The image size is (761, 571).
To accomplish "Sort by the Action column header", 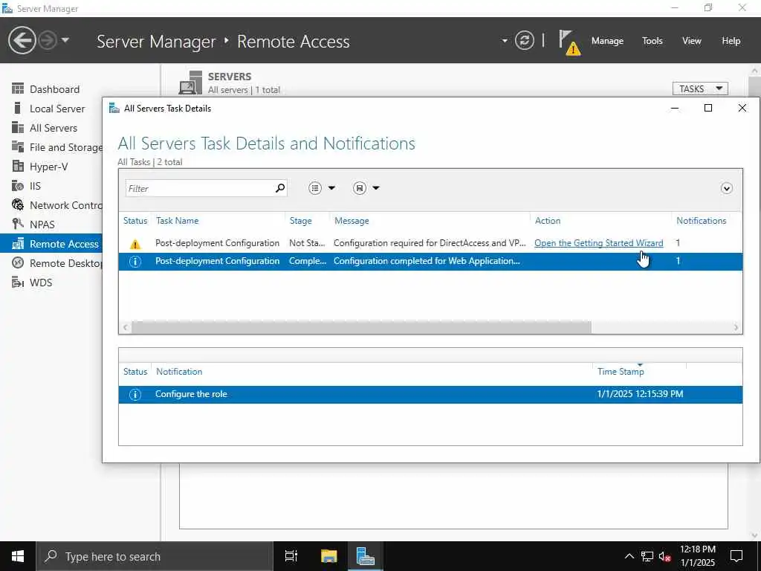I will click(x=548, y=220).
